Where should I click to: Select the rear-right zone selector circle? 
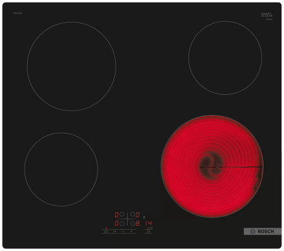[x=133, y=214]
